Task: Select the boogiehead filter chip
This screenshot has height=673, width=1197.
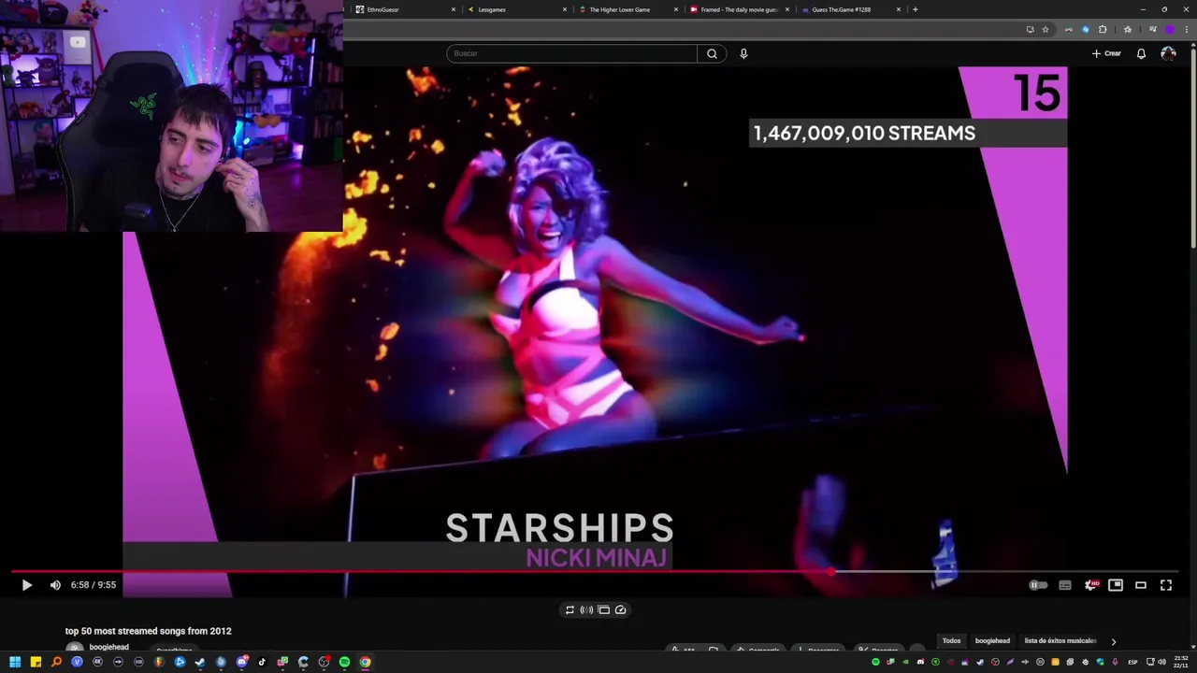Action: click(x=992, y=641)
